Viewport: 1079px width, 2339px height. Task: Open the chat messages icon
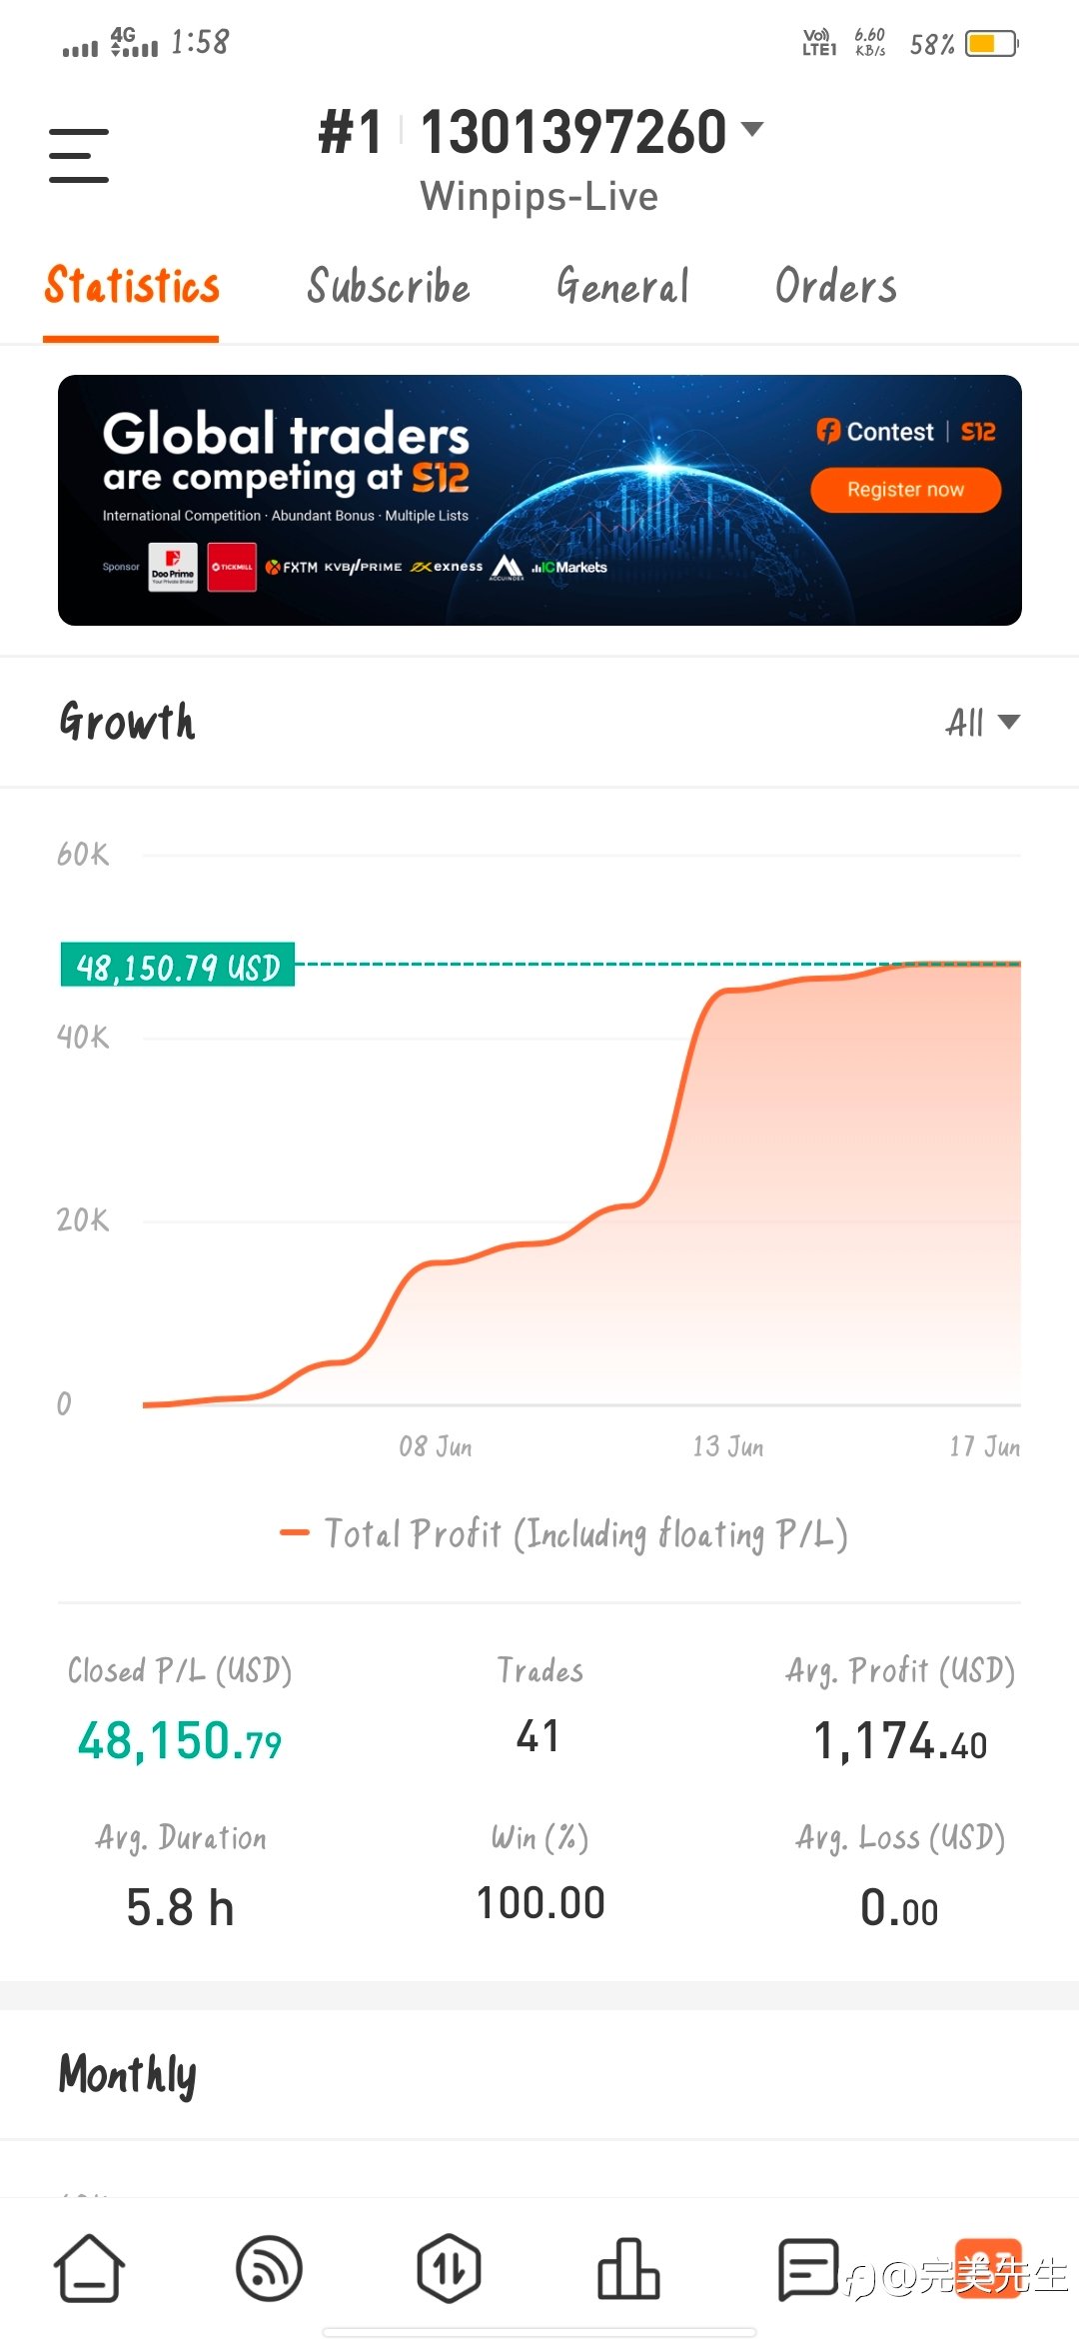coord(808,2268)
